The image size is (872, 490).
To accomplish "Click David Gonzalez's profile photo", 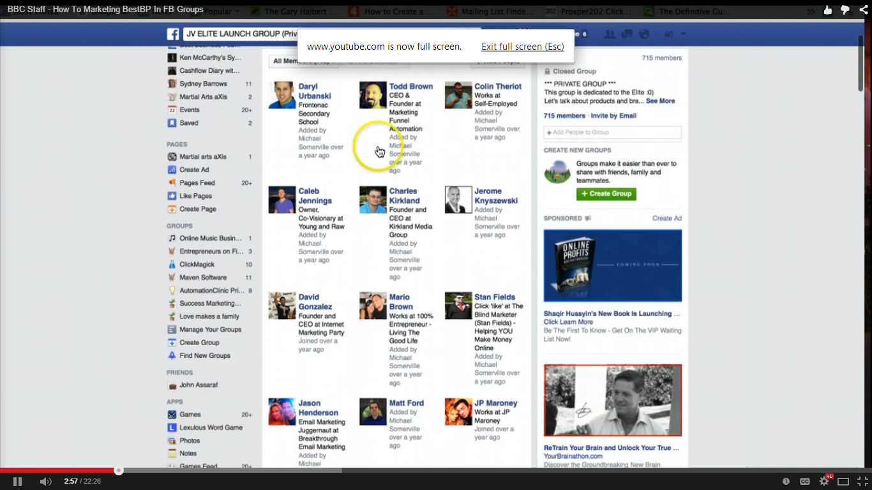I will click(282, 306).
